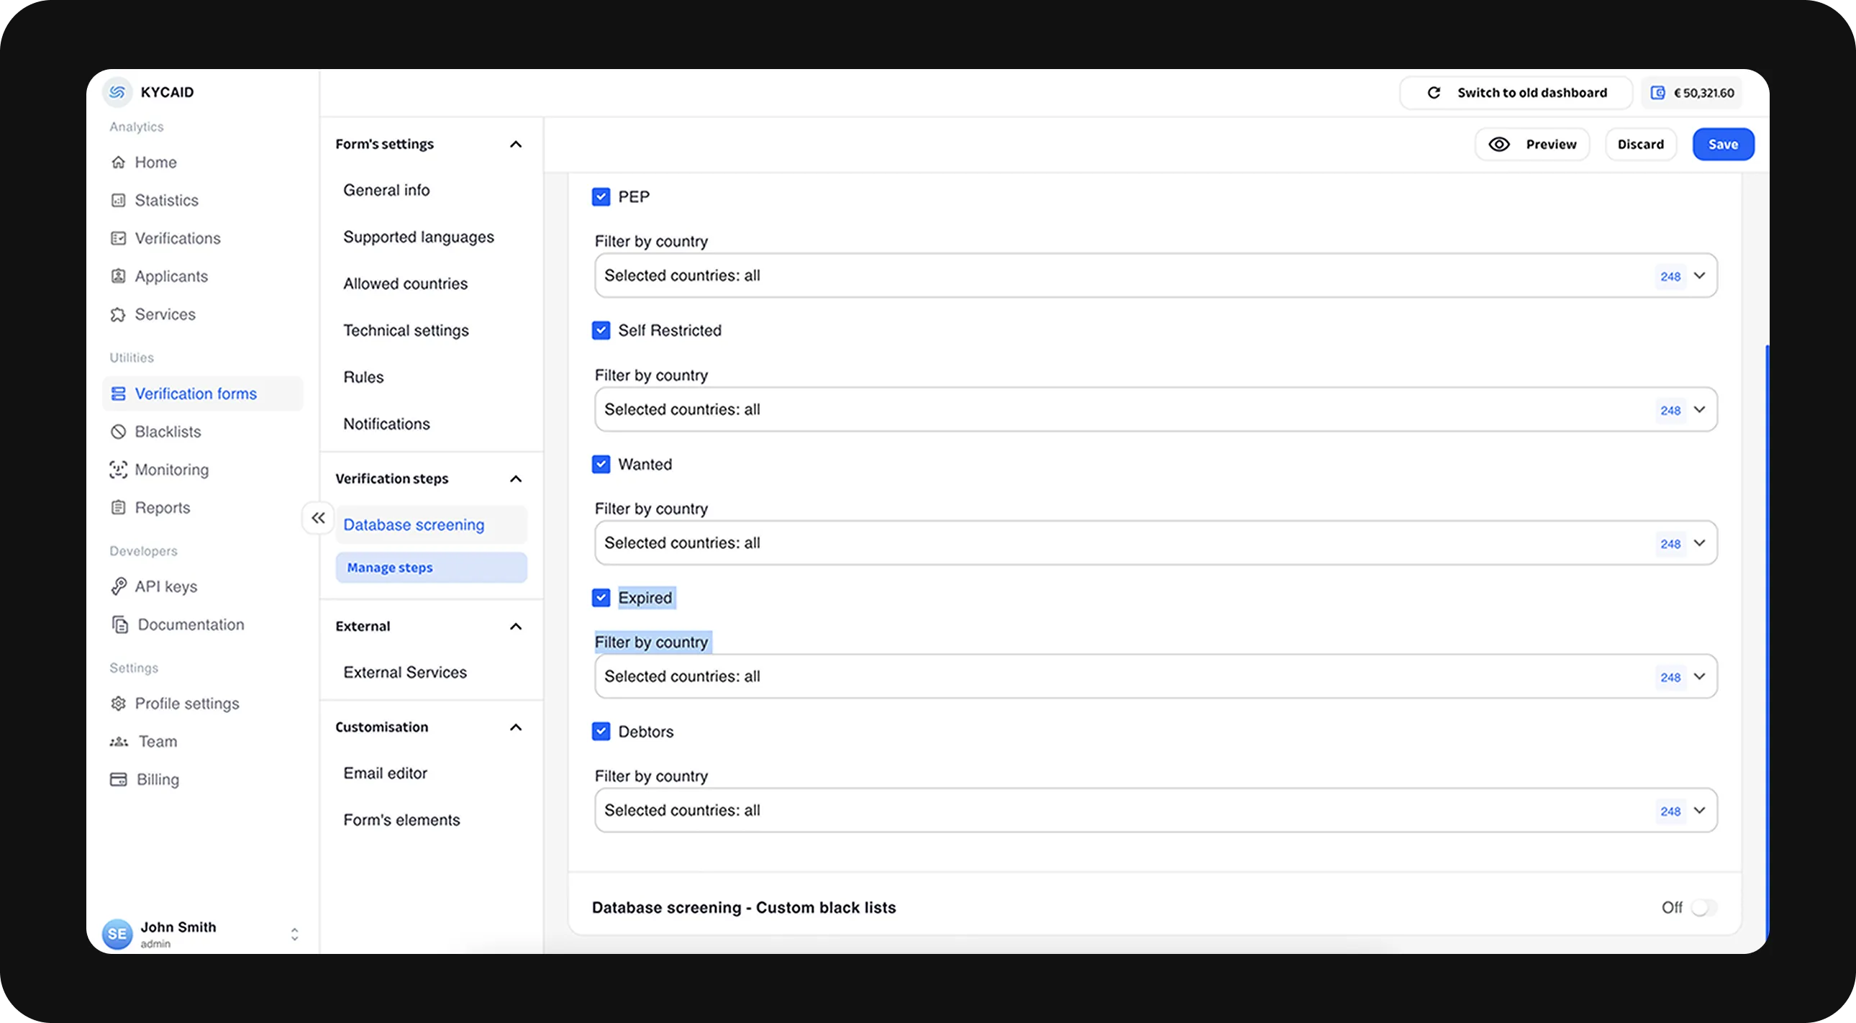Click the €50,321.60 balance
This screenshot has width=1856, height=1023.
(x=1704, y=93)
